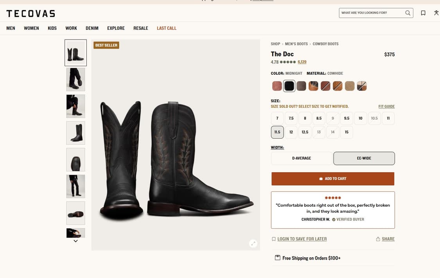Open the account profile icon

(436, 13)
